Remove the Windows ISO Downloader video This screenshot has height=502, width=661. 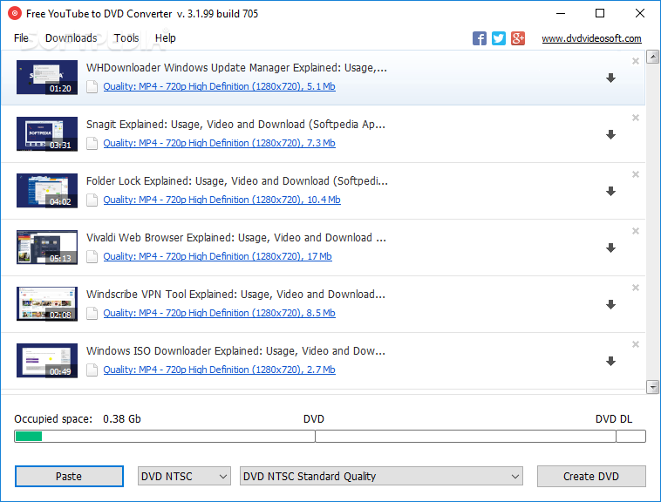[x=636, y=344]
